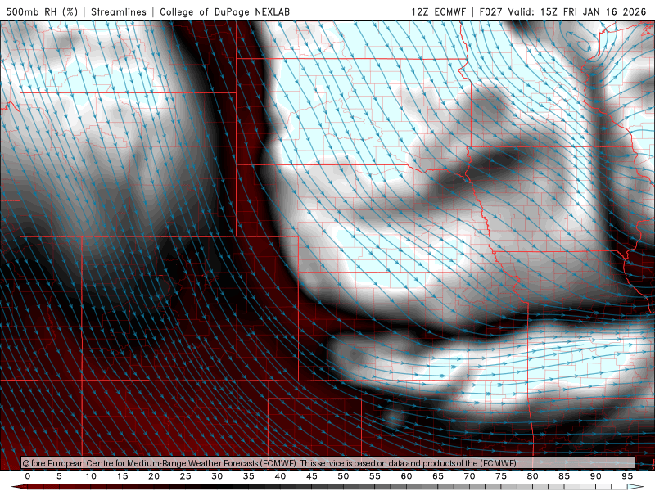
Task: Click the color scale label "90"
Action: click(596, 476)
